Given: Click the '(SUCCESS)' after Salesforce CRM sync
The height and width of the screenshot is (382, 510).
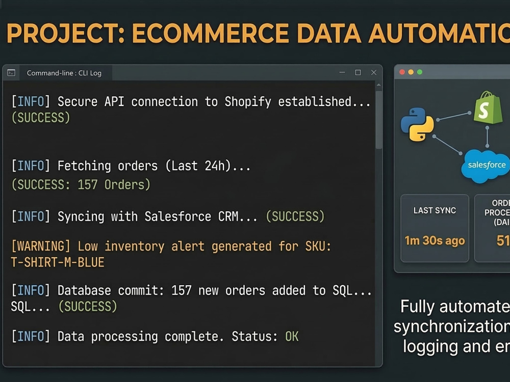Looking at the screenshot, I should [x=295, y=216].
